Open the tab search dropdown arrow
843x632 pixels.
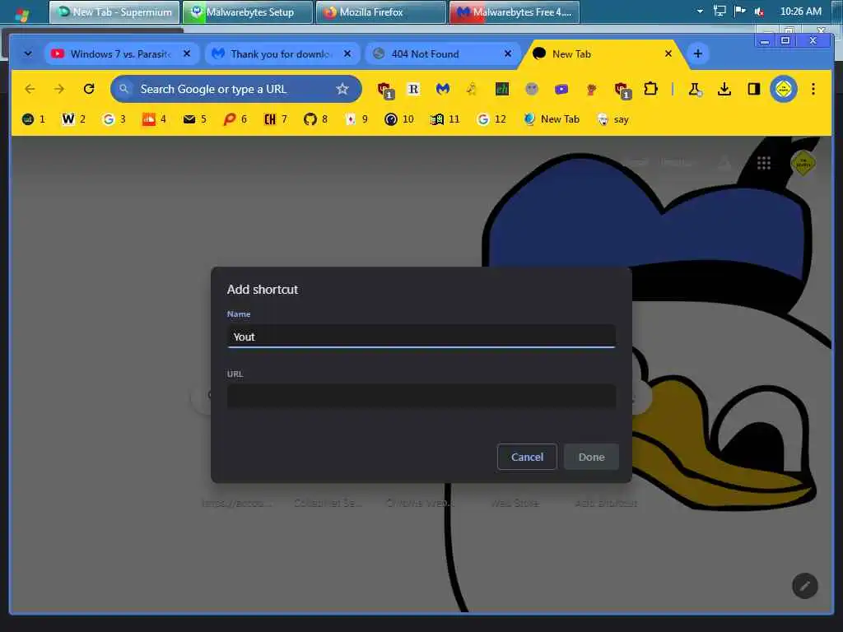27,53
